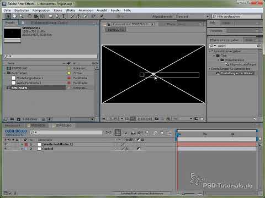Click the snapshot camera icon in viewer
Image resolution: width=265 pixels, height=198 pixels.
point(157,119)
